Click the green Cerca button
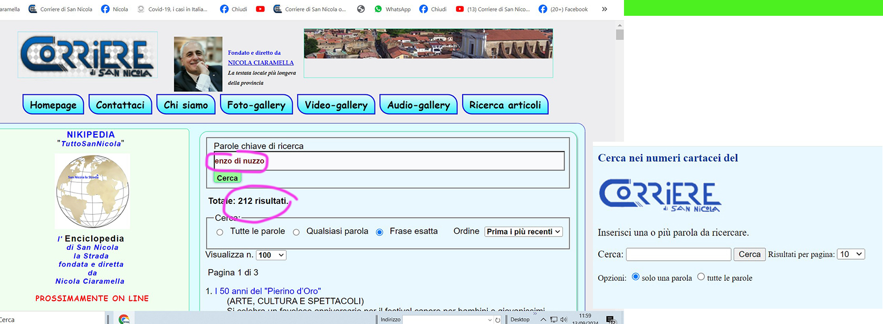 [x=227, y=178]
